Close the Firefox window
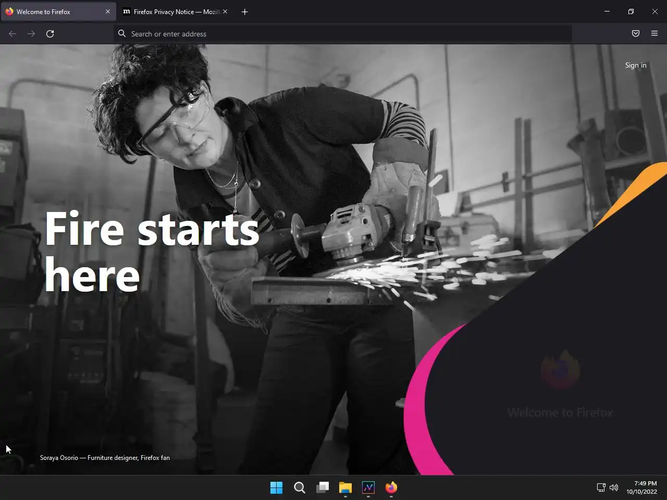The height and width of the screenshot is (500, 667). (x=655, y=11)
